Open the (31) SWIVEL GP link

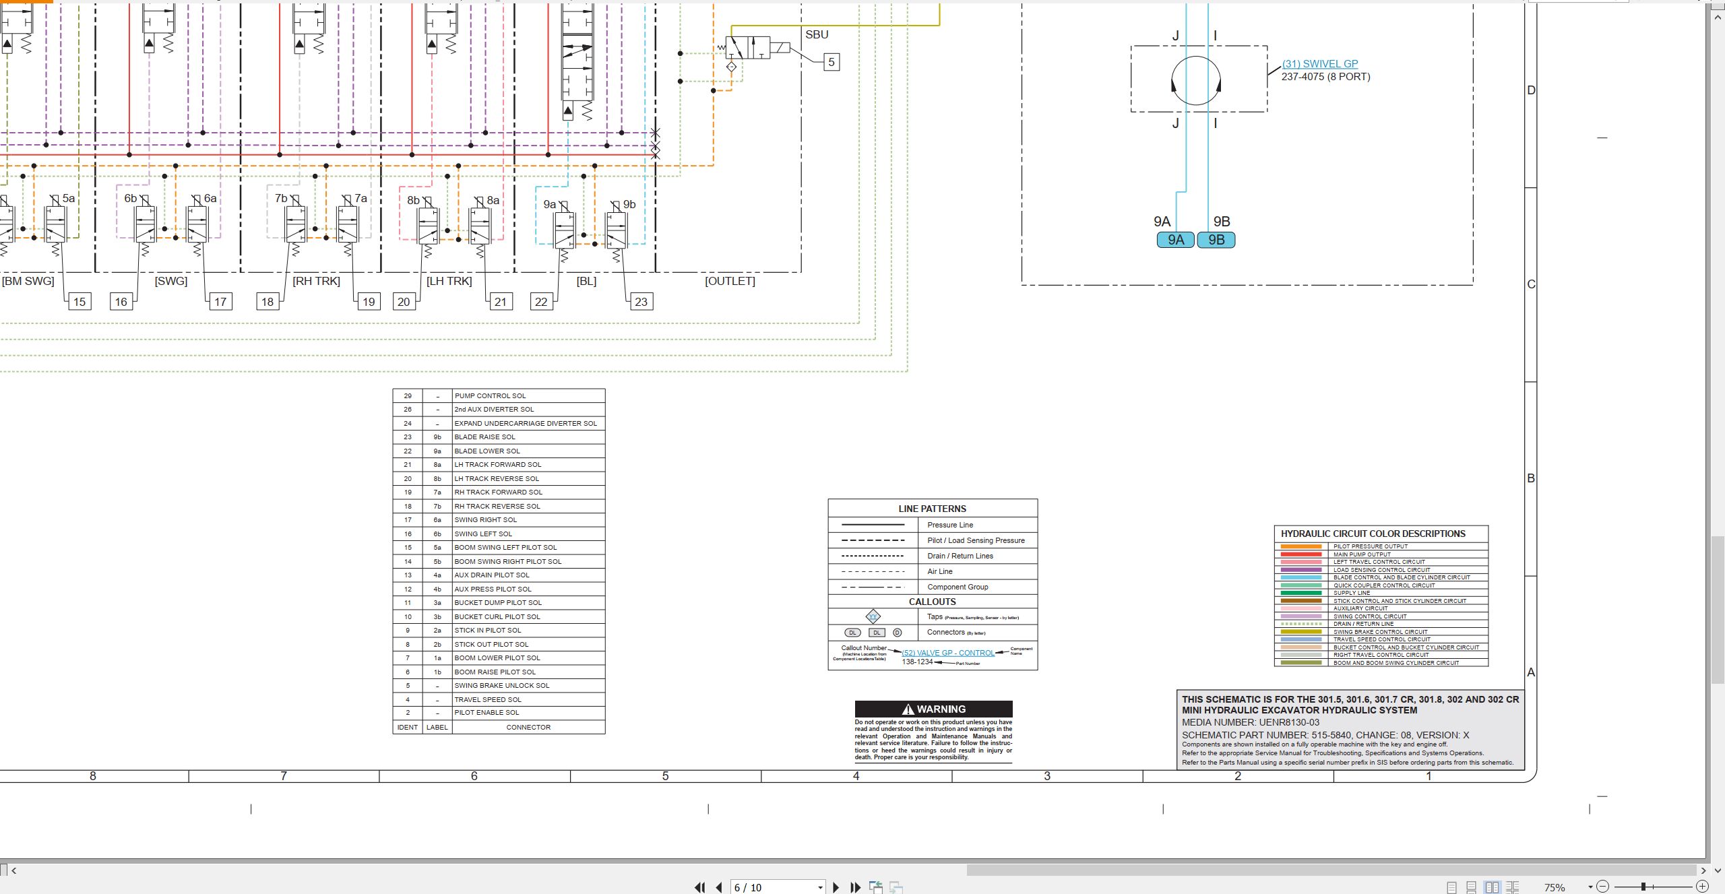1320,64
